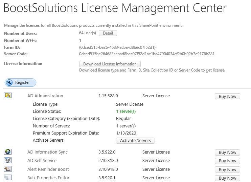This screenshot has height=182, width=251.
Task: Click the Regular license category value
Action: tap(123, 119)
